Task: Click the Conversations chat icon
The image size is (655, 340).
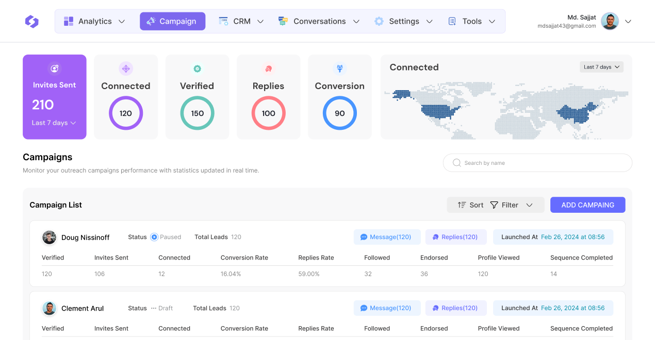Action: click(x=283, y=21)
